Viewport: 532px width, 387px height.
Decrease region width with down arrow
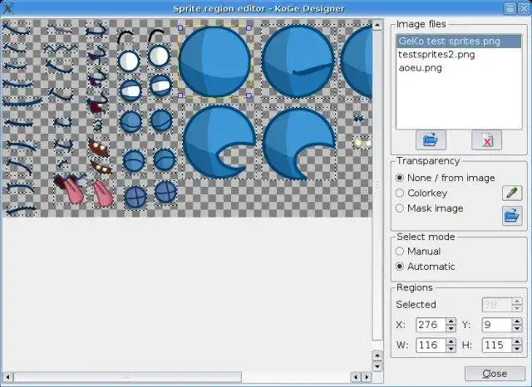(451, 349)
